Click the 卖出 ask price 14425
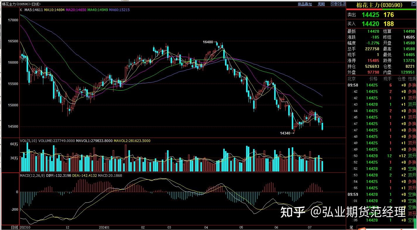The image size is (417, 230). (x=370, y=15)
